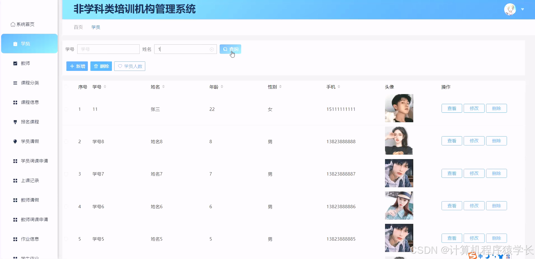
Task: Sort the table by 年龄 column arrows
Action: 221,87
